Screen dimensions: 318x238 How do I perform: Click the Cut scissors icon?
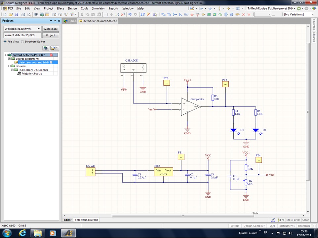82,15
